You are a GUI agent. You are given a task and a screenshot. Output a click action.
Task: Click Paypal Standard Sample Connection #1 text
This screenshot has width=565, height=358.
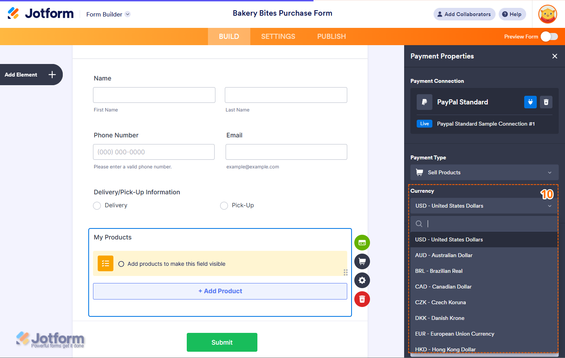(x=486, y=124)
